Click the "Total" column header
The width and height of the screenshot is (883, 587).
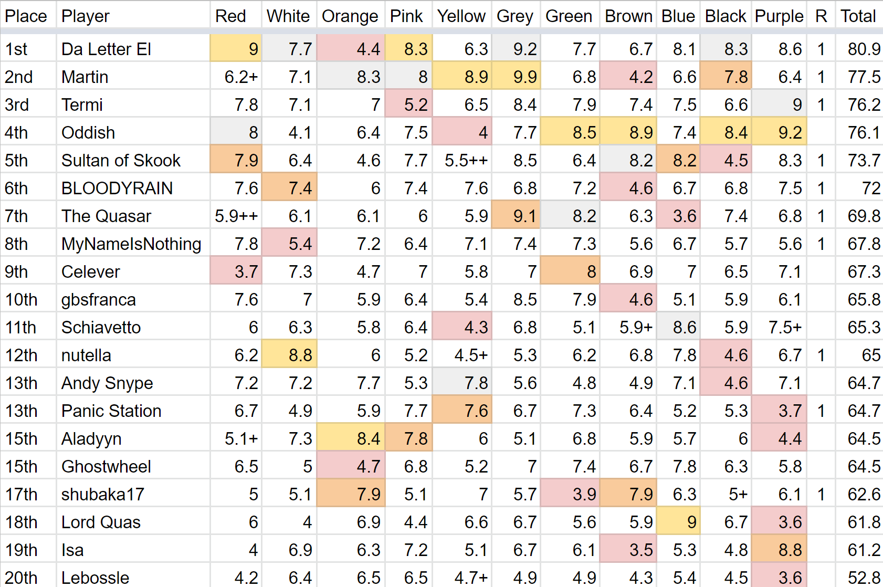858,16
